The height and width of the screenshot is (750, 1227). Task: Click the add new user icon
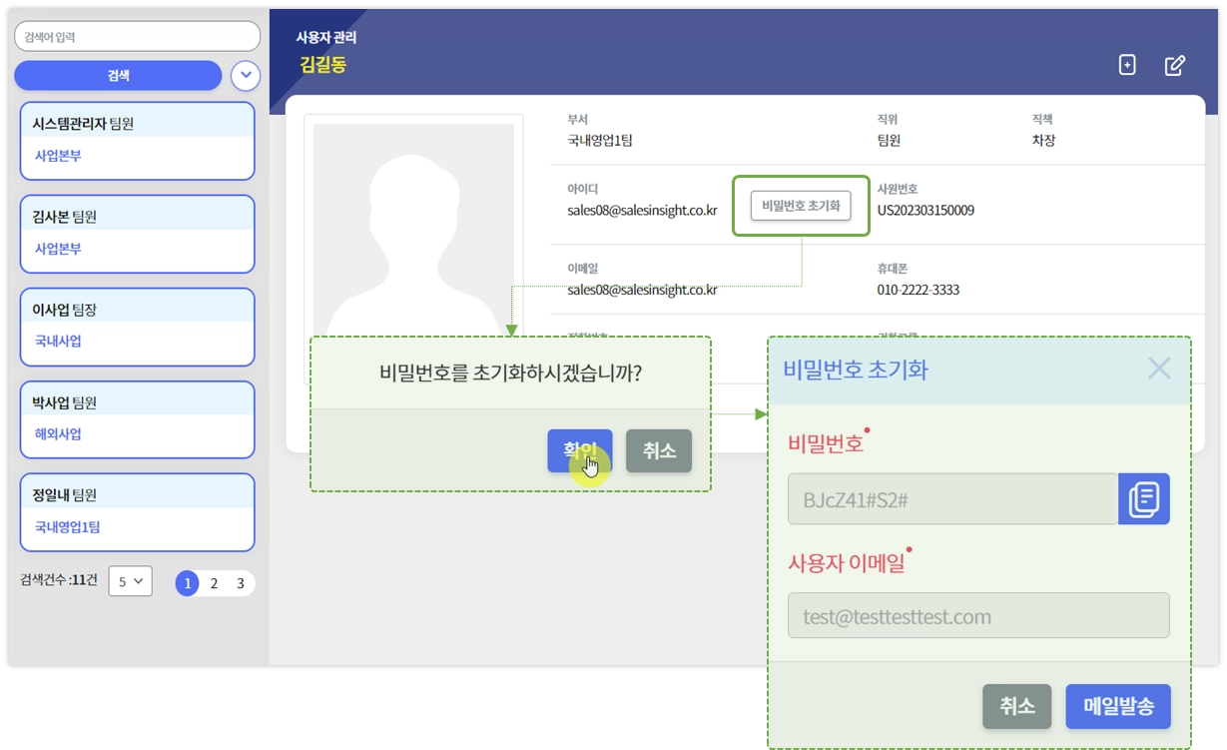[x=1127, y=66]
